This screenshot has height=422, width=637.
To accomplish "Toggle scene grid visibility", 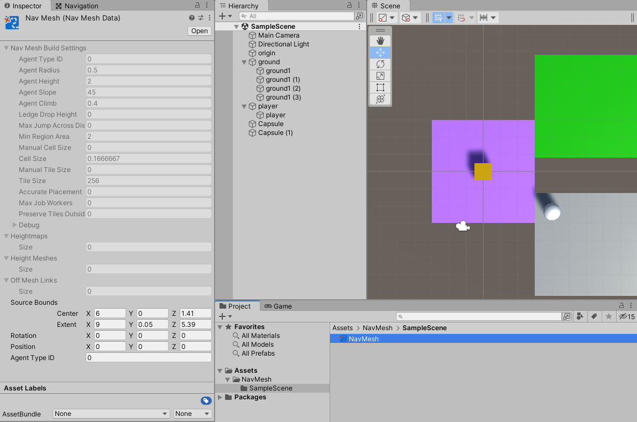I will pos(438,18).
